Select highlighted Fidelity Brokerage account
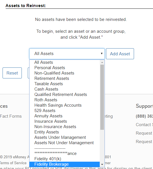The height and width of the screenshot is (169, 153). [65, 164]
